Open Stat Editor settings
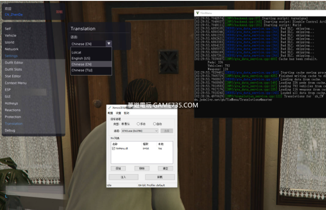 click(13, 76)
